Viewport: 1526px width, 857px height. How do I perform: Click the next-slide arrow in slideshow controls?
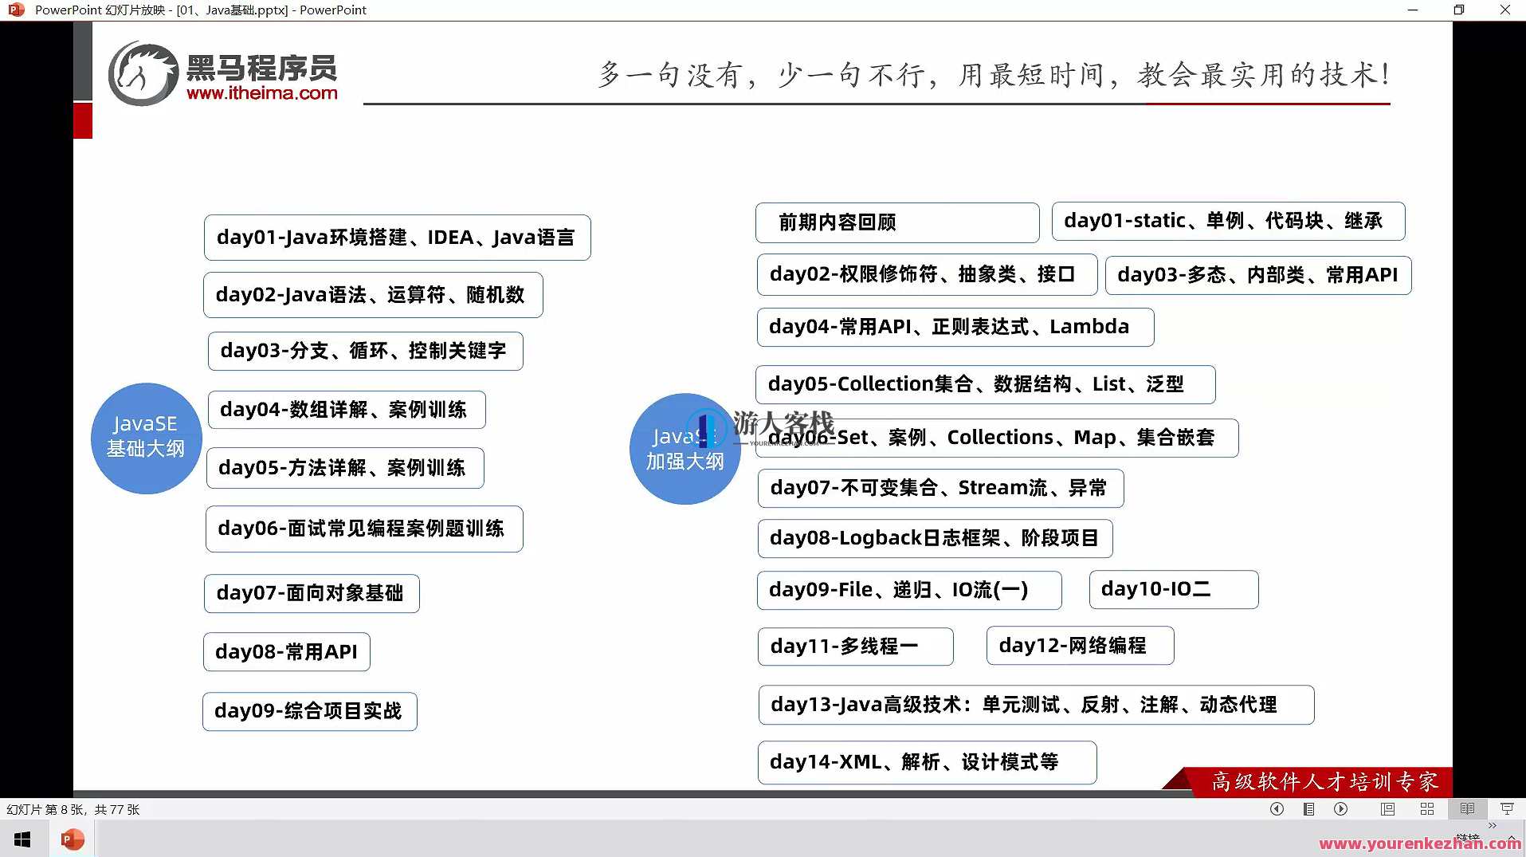[x=1340, y=808]
